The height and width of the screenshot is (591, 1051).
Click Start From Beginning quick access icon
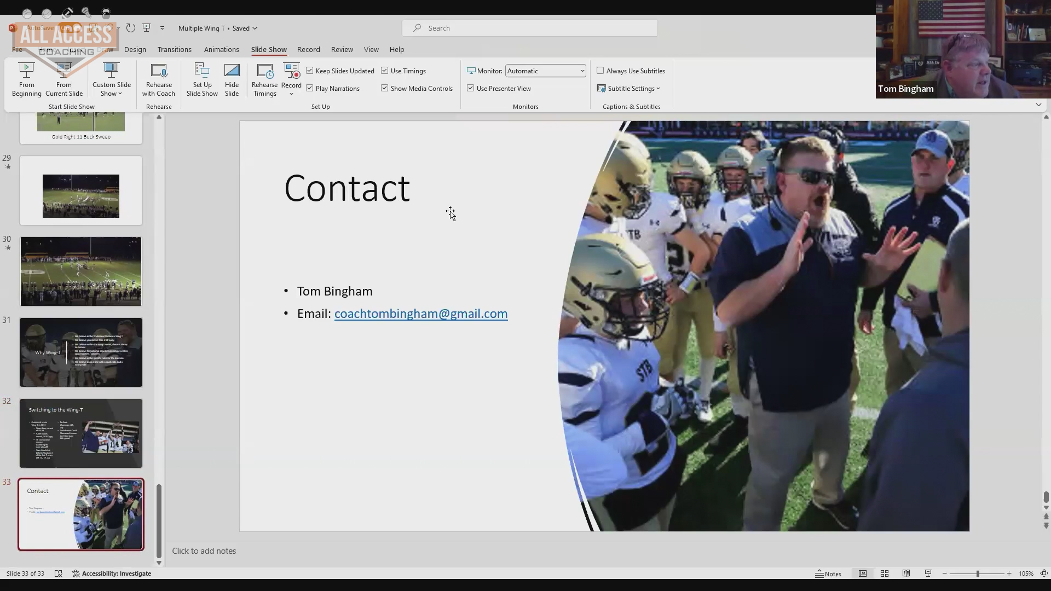click(x=146, y=28)
